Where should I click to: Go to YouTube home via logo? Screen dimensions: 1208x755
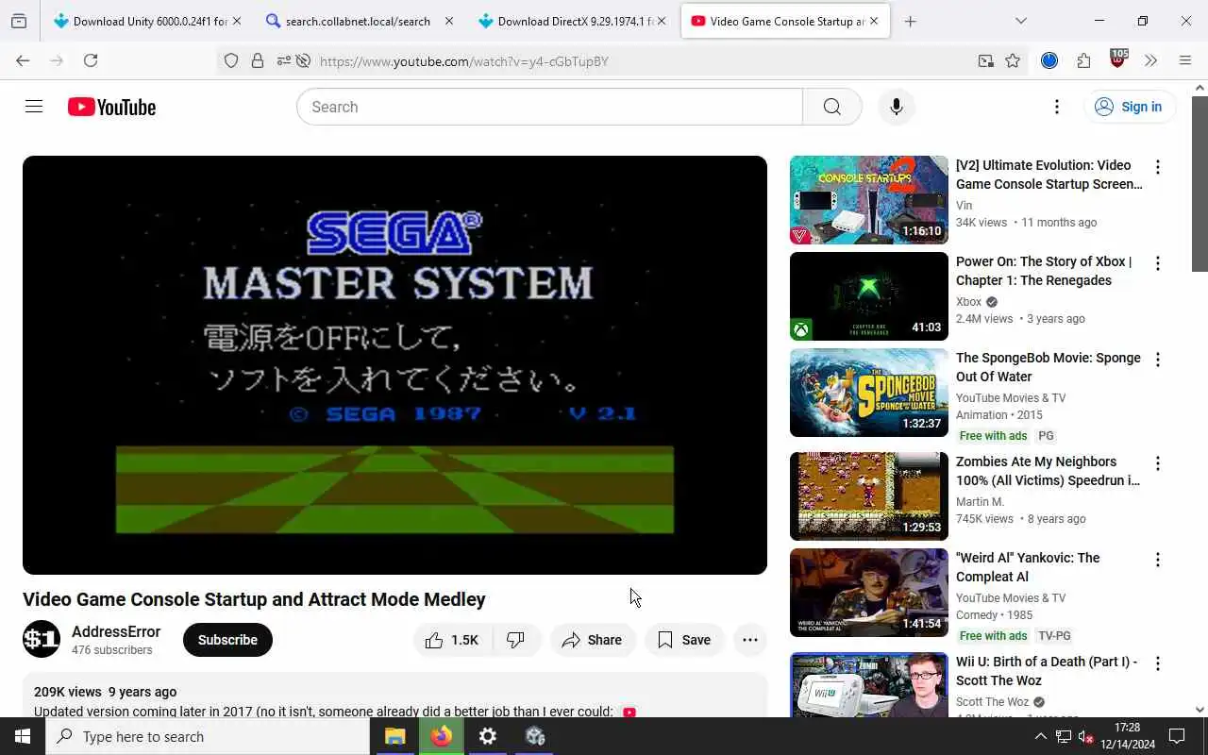point(111,107)
